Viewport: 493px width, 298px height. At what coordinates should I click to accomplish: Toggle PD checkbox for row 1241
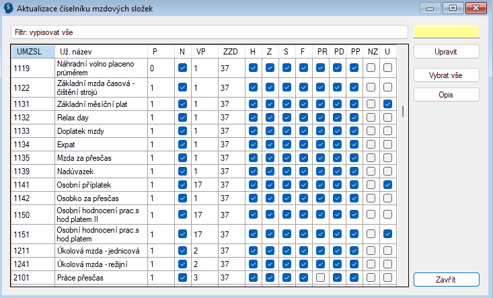(x=338, y=264)
